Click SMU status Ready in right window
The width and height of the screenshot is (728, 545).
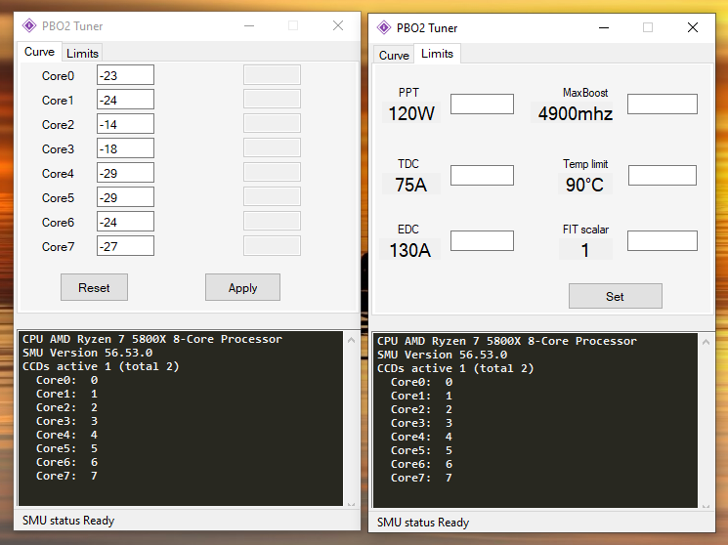tap(423, 523)
